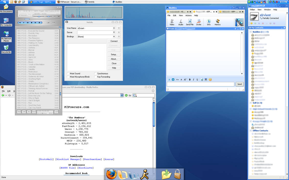The width and height of the screenshot is (289, 180).
Task: Launch Firefox from the bottom dock
Action: pyautogui.click(x=111, y=174)
